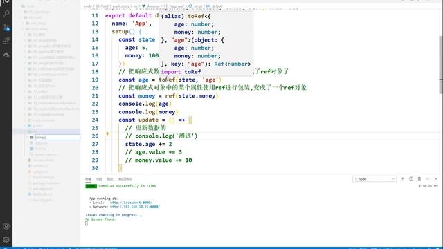Open the Azure view in activity bar
The image size is (443, 249).
6,54
